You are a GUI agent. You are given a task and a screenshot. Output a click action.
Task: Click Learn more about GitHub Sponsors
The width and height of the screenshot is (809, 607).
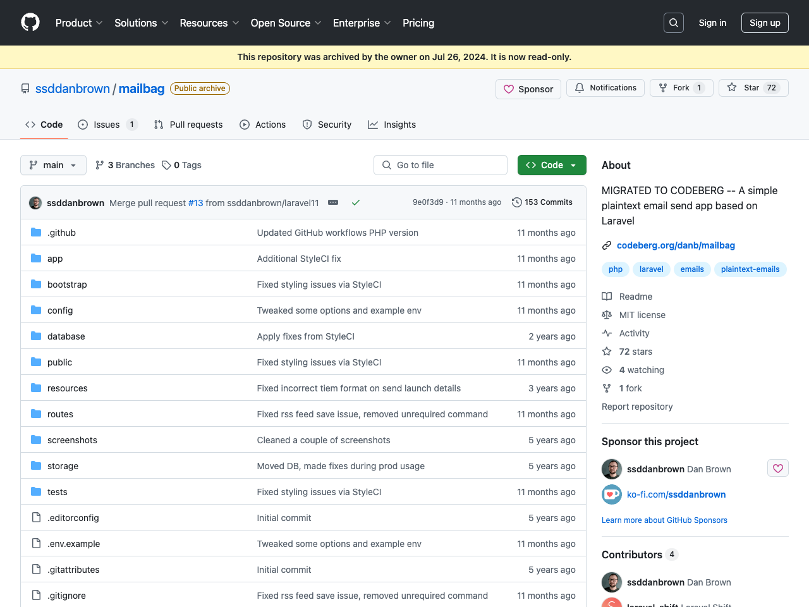(x=664, y=520)
